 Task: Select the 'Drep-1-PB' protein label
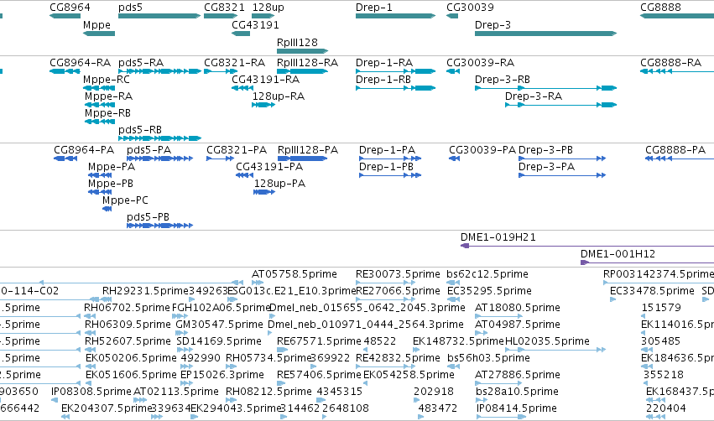(386, 167)
